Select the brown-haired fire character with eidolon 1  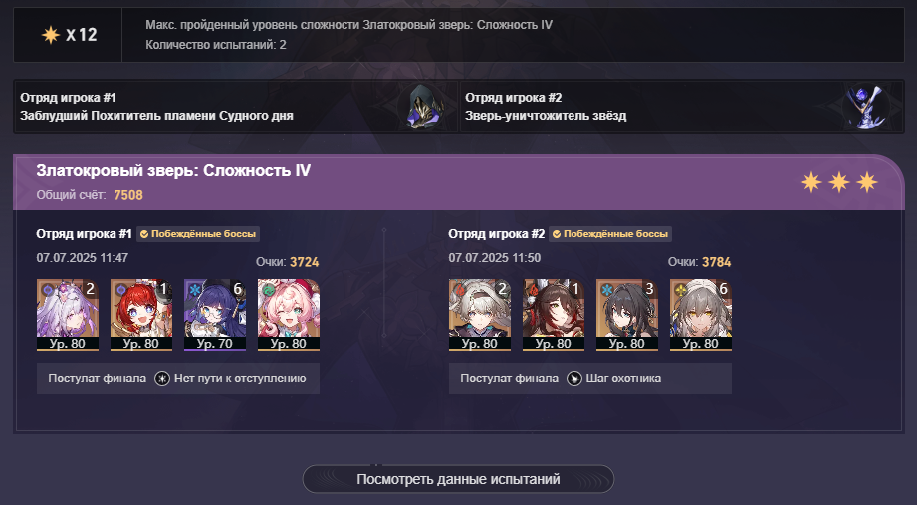click(x=554, y=314)
